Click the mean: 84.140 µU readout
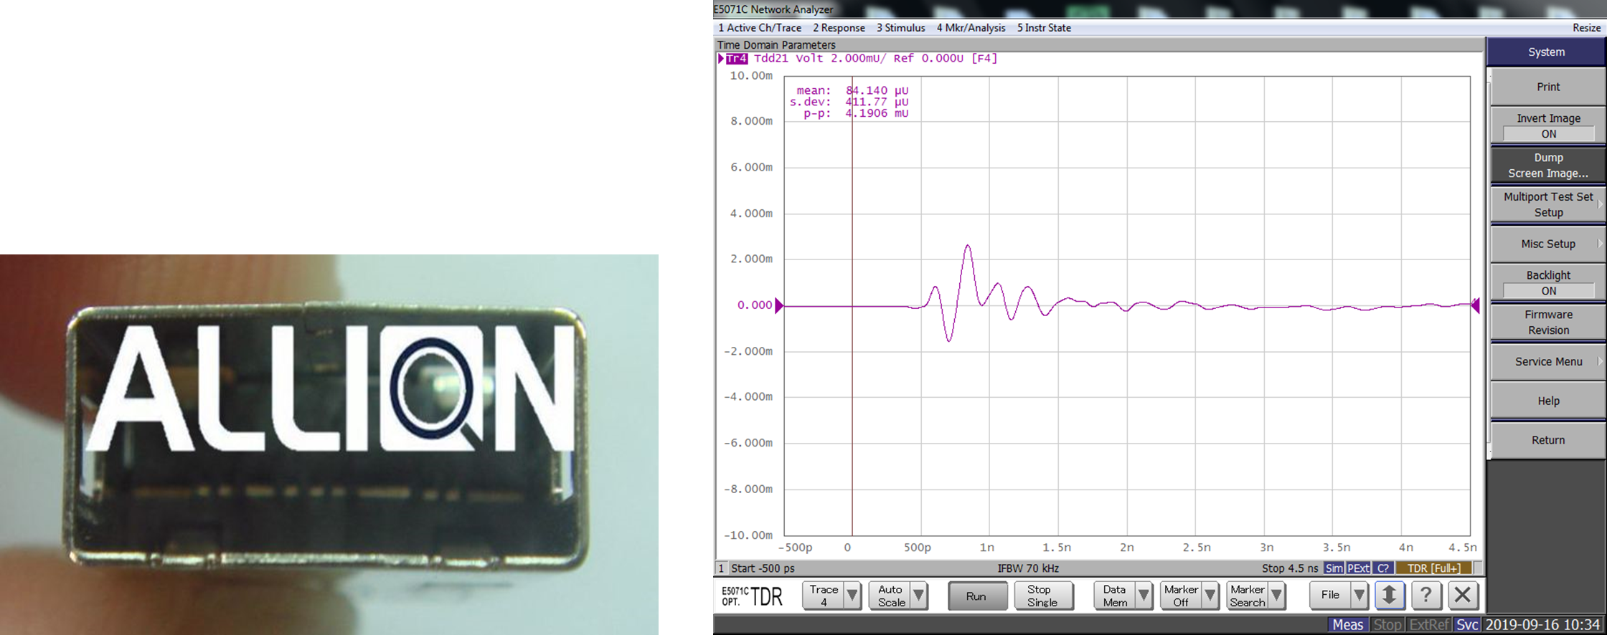Image resolution: width=1607 pixels, height=635 pixels. click(852, 91)
